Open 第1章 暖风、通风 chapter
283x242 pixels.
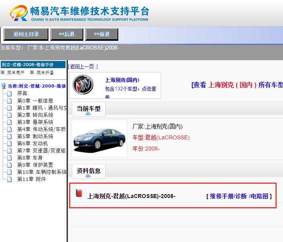(42, 108)
